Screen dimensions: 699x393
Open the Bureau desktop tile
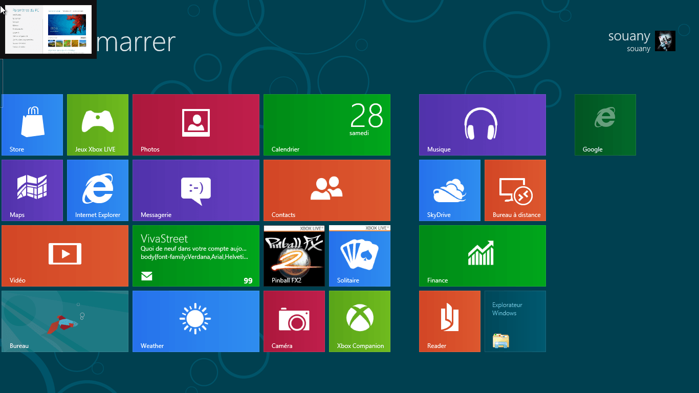coord(65,321)
